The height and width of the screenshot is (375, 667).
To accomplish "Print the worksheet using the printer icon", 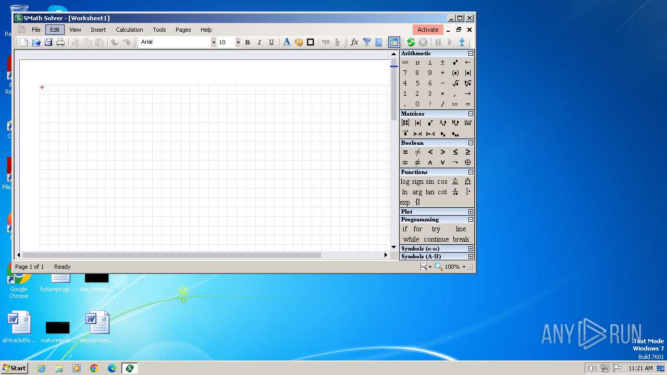I will pos(60,42).
